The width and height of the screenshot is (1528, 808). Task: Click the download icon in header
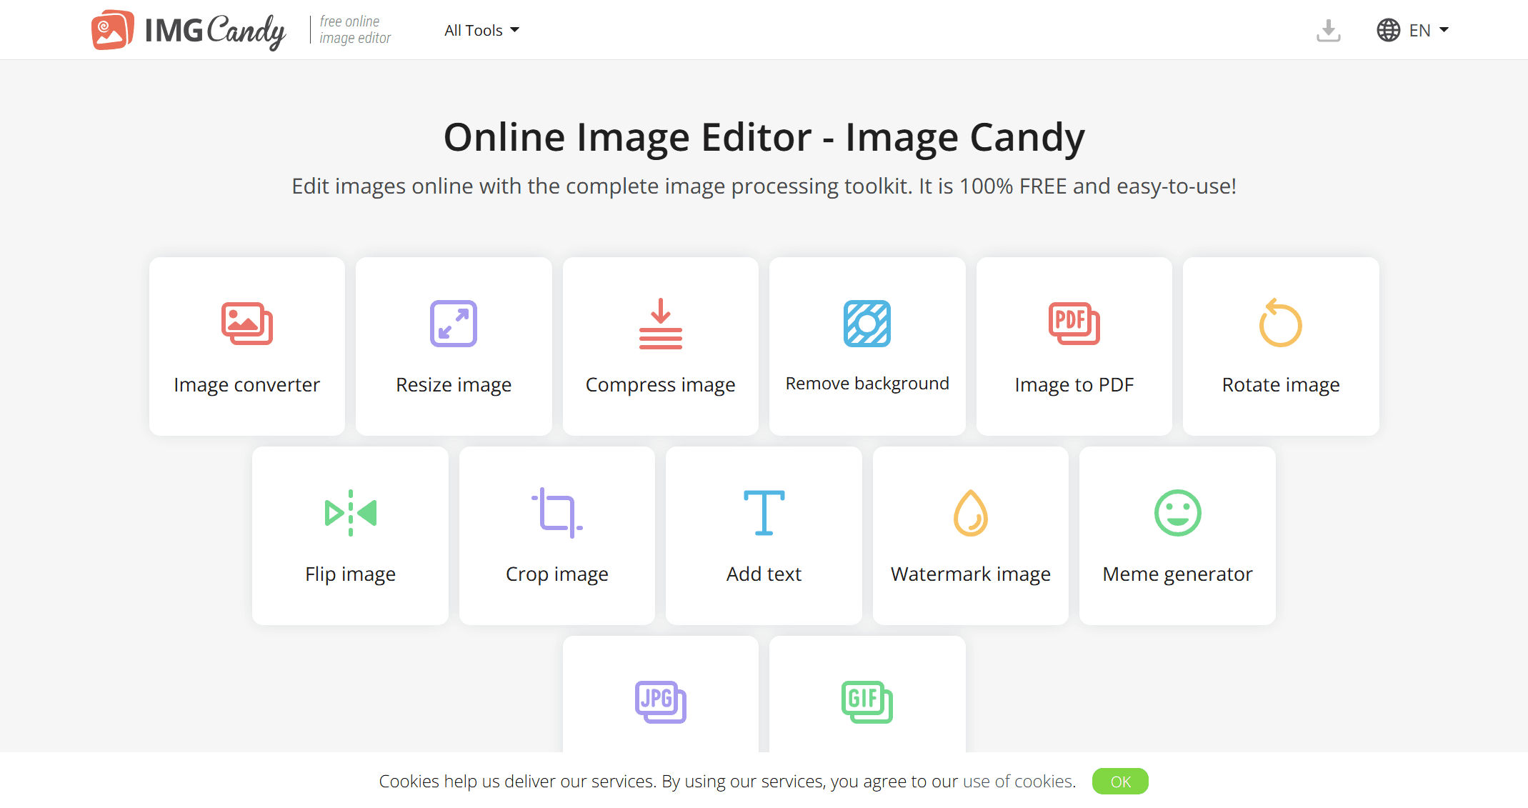pos(1328,30)
